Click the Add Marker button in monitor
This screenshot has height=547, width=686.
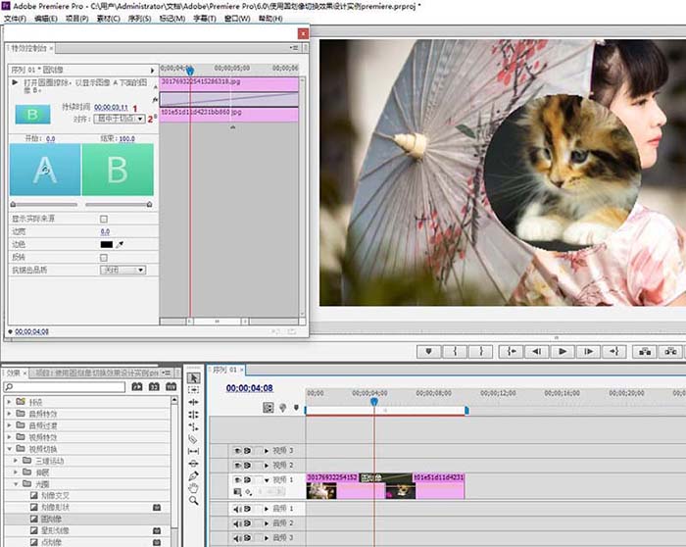pos(429,351)
